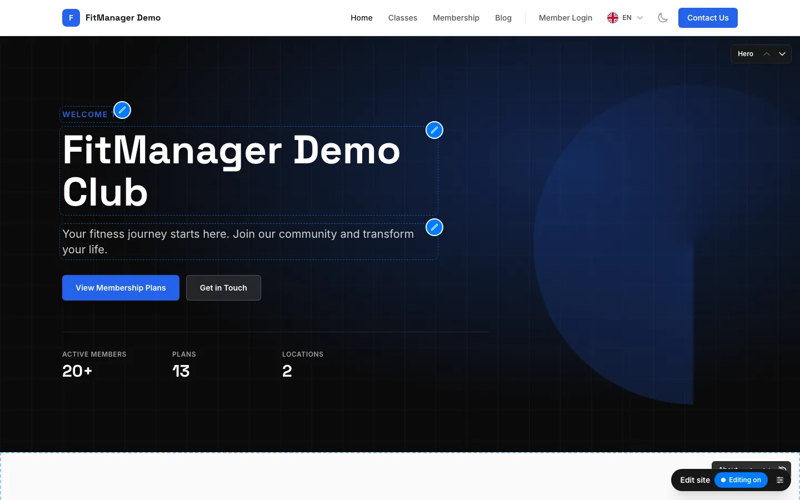Click the UK flag language icon
This screenshot has width=800, height=500.
tap(613, 18)
